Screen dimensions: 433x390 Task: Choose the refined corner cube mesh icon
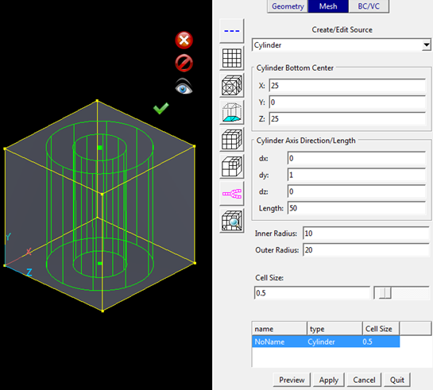[232, 166]
